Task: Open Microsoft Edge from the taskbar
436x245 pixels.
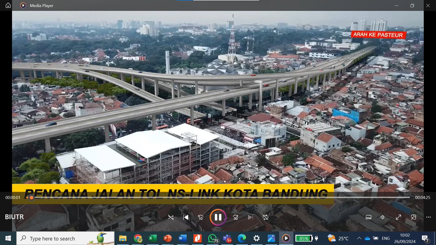Action: pyautogui.click(x=242, y=238)
